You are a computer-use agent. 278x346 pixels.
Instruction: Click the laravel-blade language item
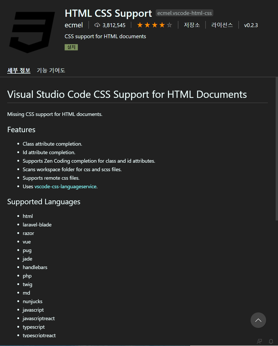(37, 225)
